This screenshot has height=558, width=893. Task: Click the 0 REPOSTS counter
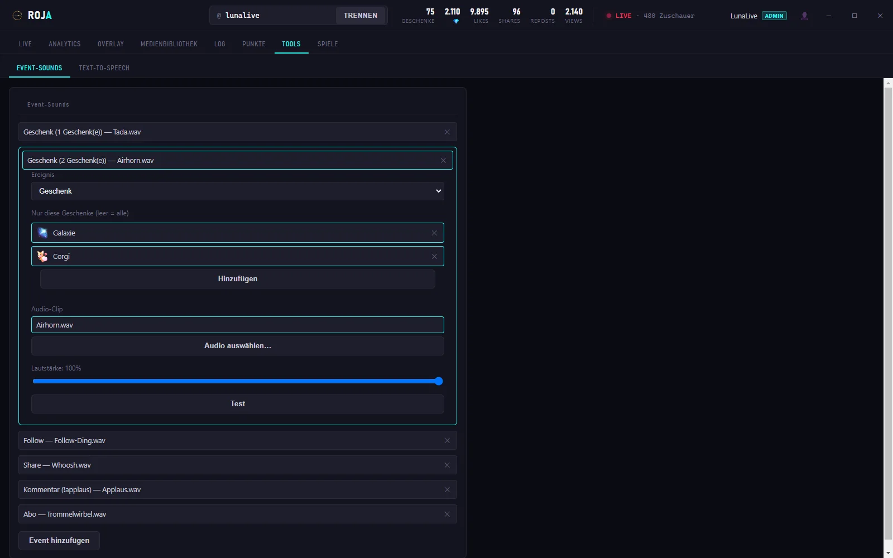(542, 16)
